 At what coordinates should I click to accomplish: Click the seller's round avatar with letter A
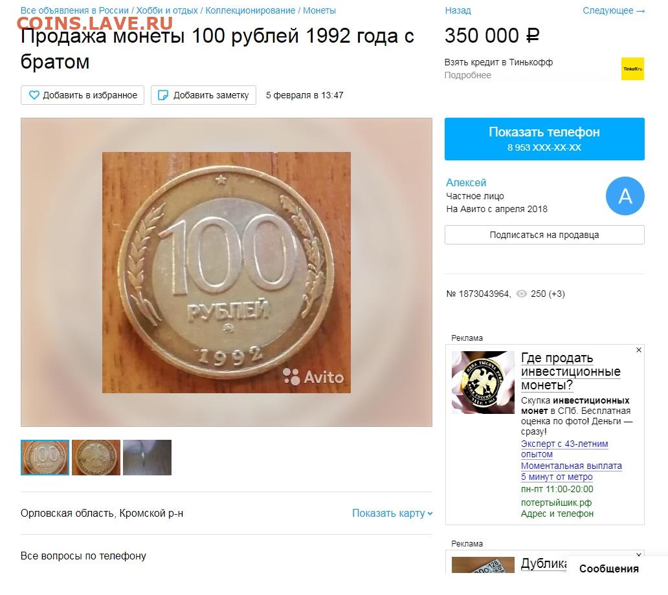click(625, 196)
